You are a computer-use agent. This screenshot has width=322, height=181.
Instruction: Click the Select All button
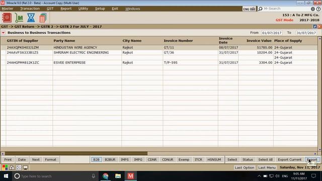coord(265,159)
